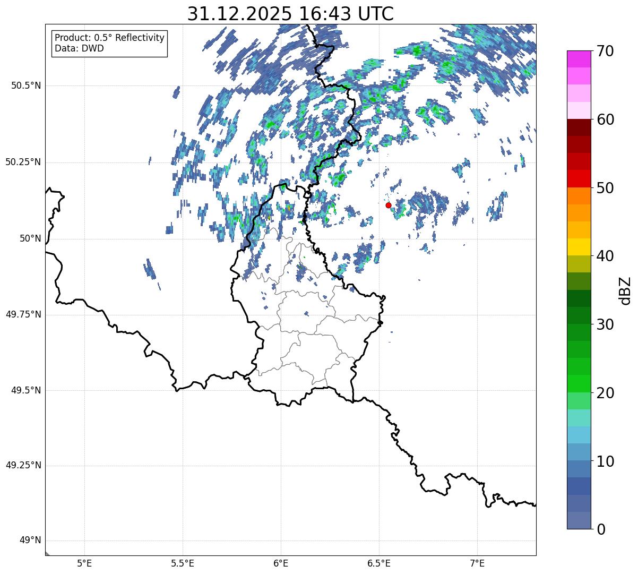Screen dimensions: 638x574
Task: Click the 50°N latitude label
Action: click(x=30, y=238)
